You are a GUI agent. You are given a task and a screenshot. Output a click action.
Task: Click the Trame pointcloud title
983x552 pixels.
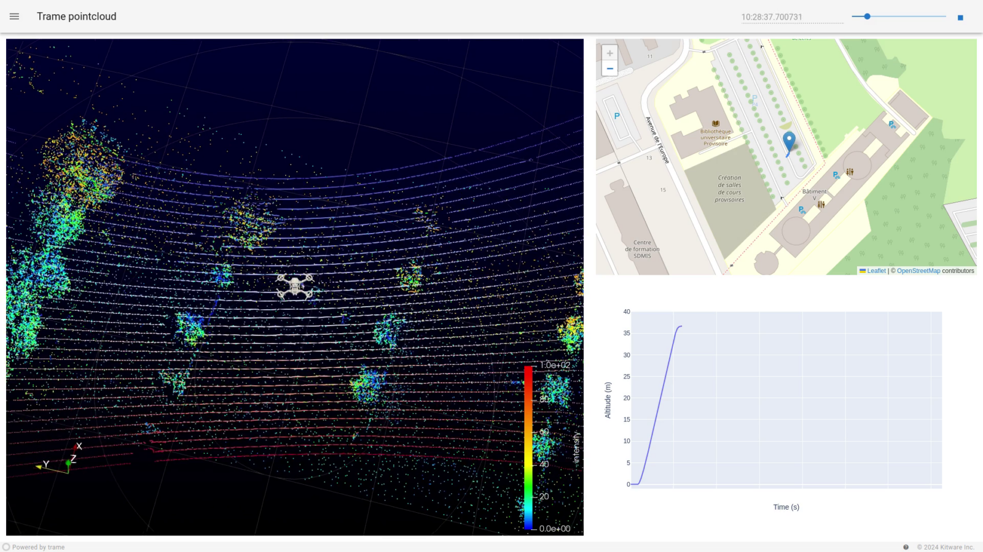pos(76,17)
